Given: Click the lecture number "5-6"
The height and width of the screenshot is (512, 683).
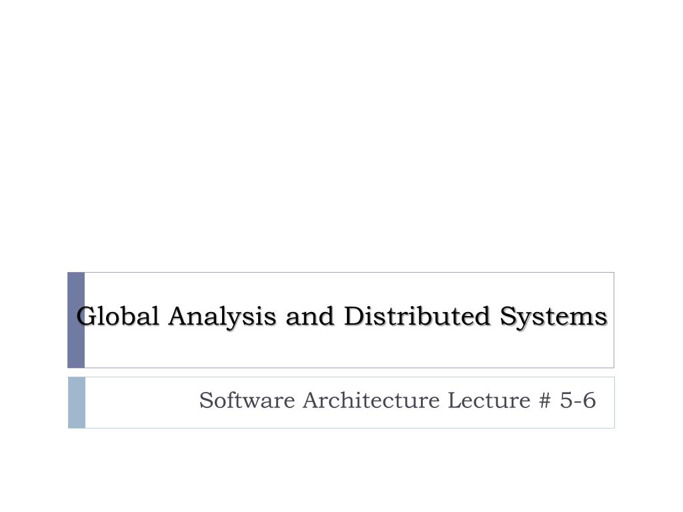Looking at the screenshot, I should 578,400.
